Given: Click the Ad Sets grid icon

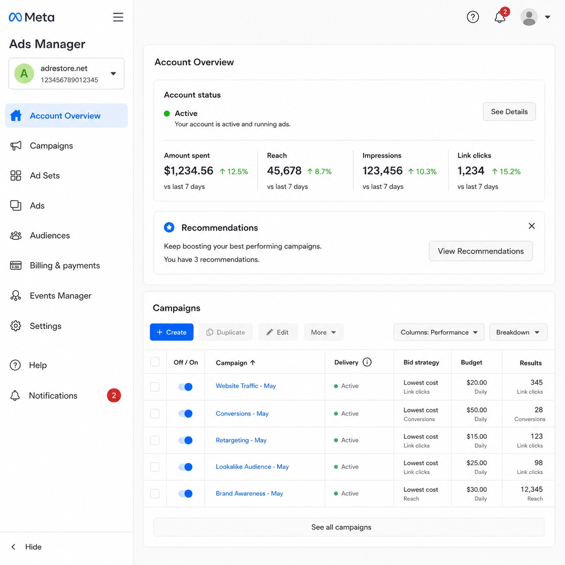Looking at the screenshot, I should [x=16, y=176].
